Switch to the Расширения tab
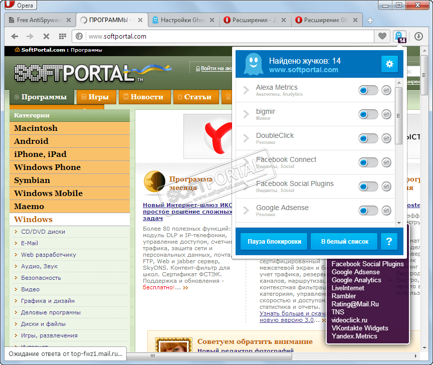Screen dimensions: 433x365 coord(255,20)
